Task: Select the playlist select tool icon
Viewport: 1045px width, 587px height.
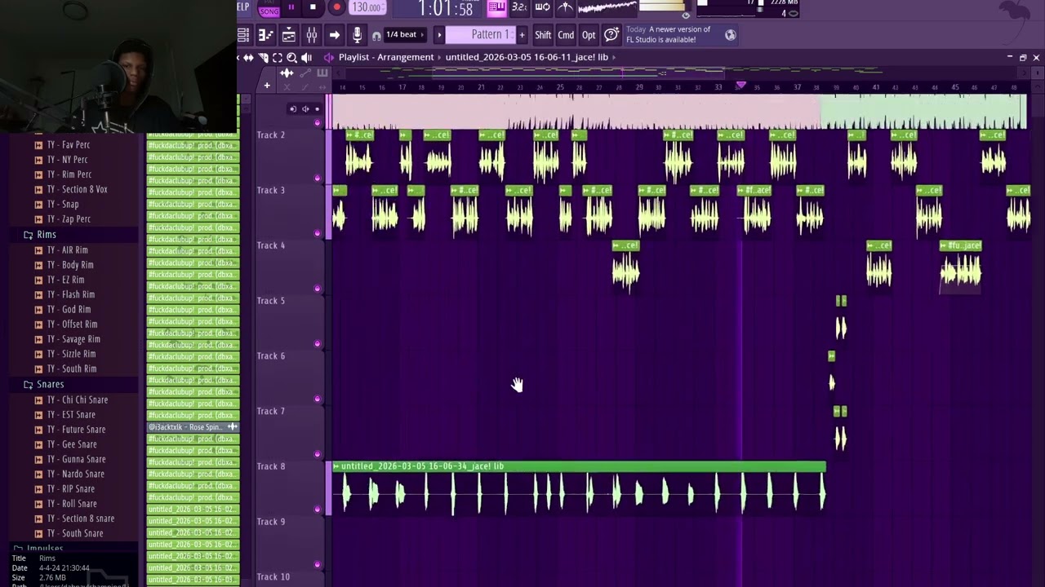Action: (x=278, y=58)
